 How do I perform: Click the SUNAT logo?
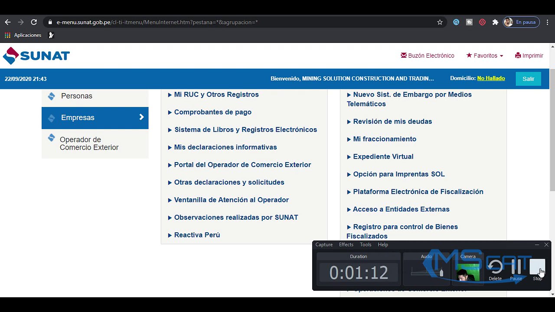[36, 55]
